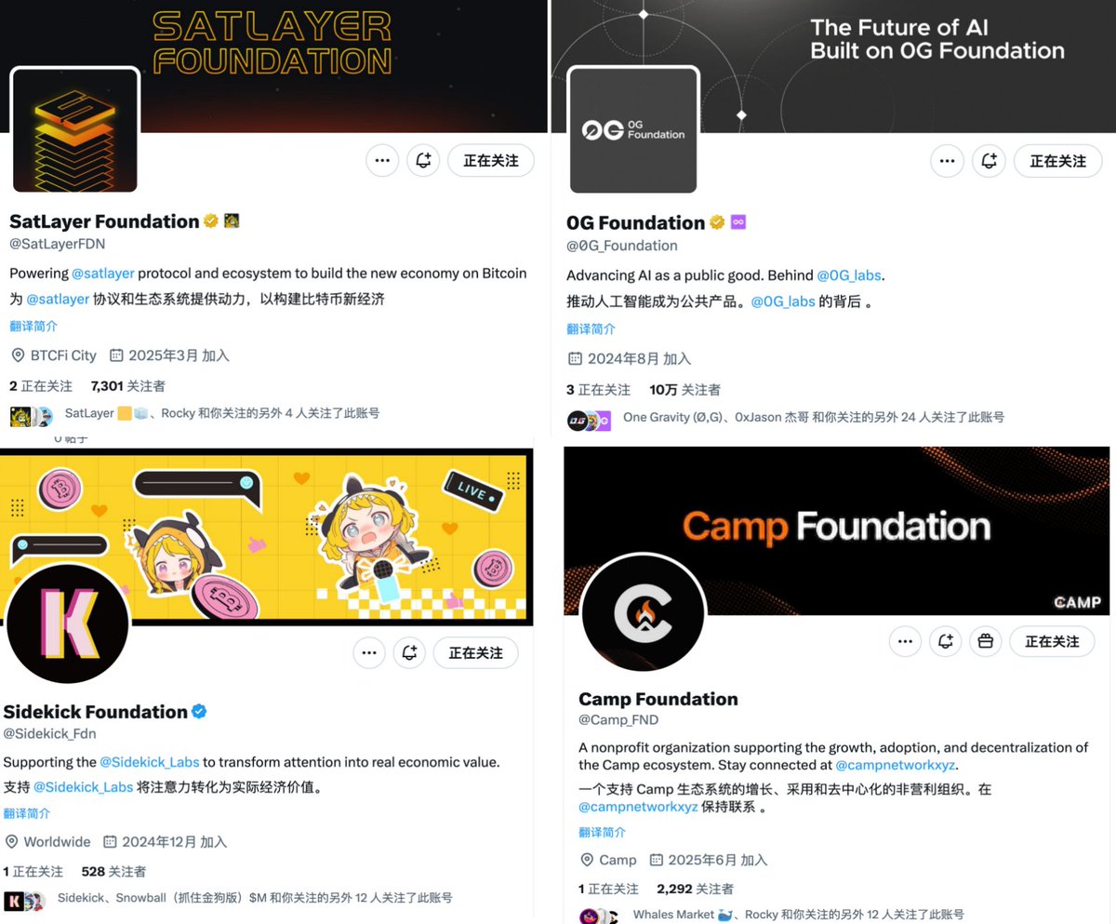Open the 0G Foundation avatar image
Screen dimensions: 1116x924
click(632, 129)
